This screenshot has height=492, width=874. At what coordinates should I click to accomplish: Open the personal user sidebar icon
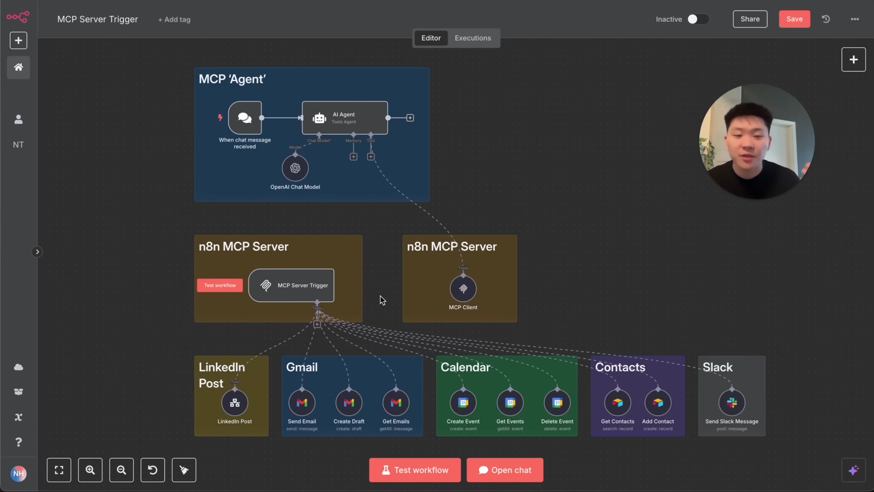[x=19, y=119]
